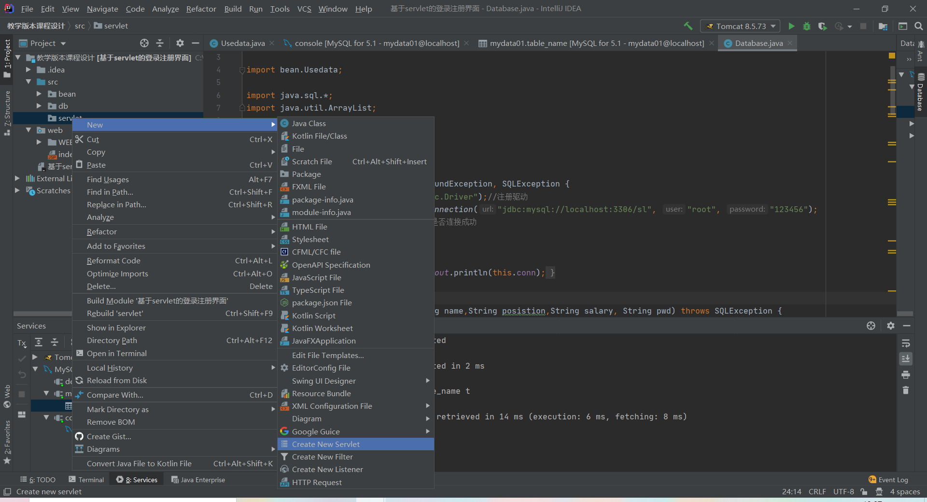Open the VCS menu
Image resolution: width=927 pixels, height=502 pixels.
click(304, 9)
